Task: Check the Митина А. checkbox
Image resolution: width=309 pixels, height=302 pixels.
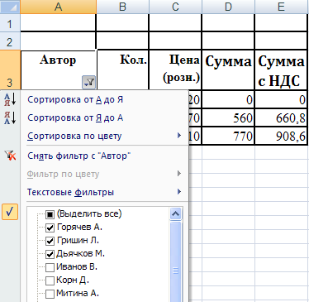Action: coord(50,294)
